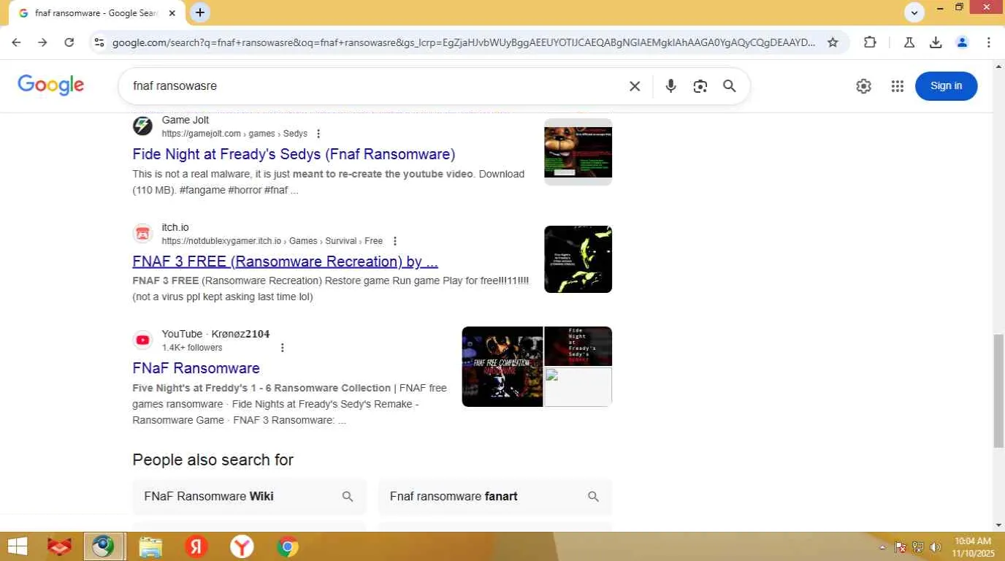Image resolution: width=1005 pixels, height=561 pixels.
Task: Start a voice search with the microphone
Action: tap(670, 86)
